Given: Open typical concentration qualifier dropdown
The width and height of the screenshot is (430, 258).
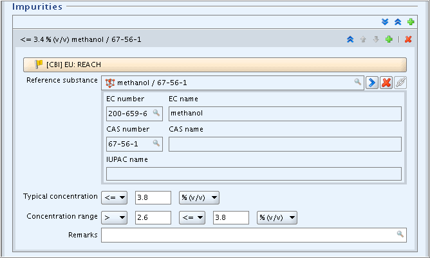Looking at the screenshot, I should [x=115, y=197].
